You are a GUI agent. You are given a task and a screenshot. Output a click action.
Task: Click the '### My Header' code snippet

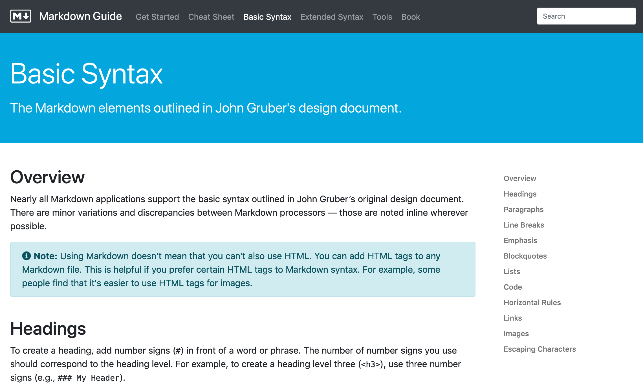tap(89, 378)
